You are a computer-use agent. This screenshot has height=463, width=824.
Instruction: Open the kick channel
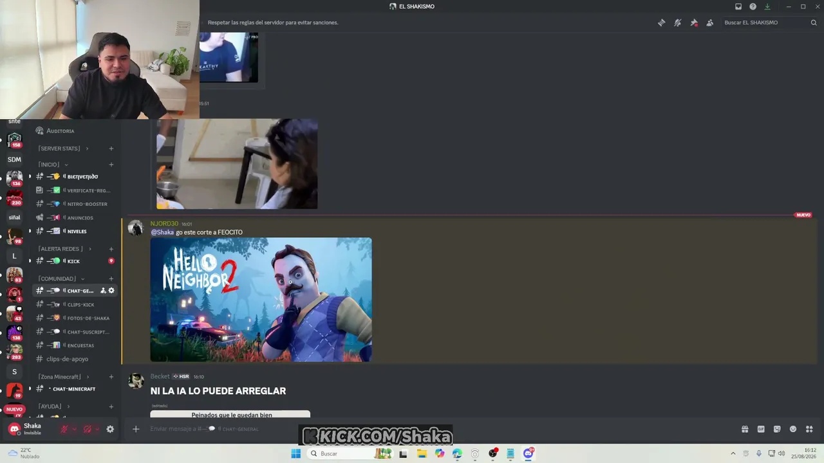coord(75,261)
